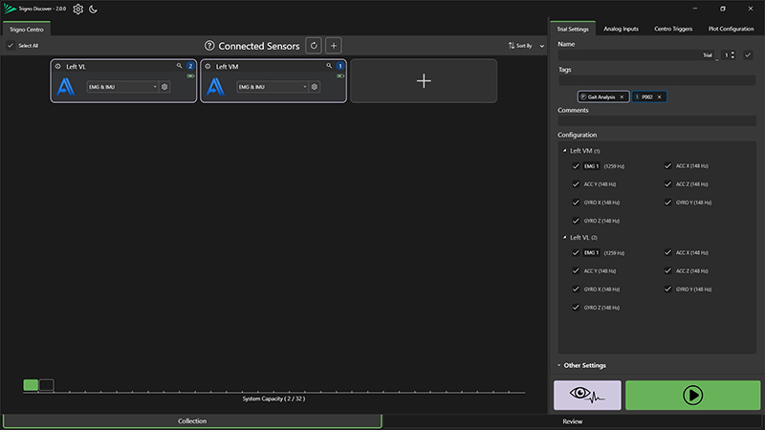Image resolution: width=765 pixels, height=430 pixels.
Task: Select the Trigno Centro tab
Action: point(27,30)
